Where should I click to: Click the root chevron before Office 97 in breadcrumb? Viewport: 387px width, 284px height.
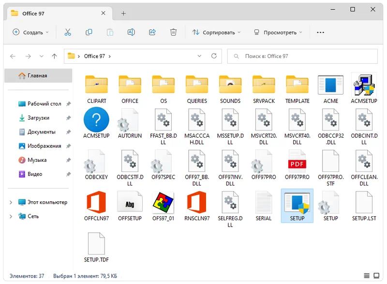[x=79, y=57]
